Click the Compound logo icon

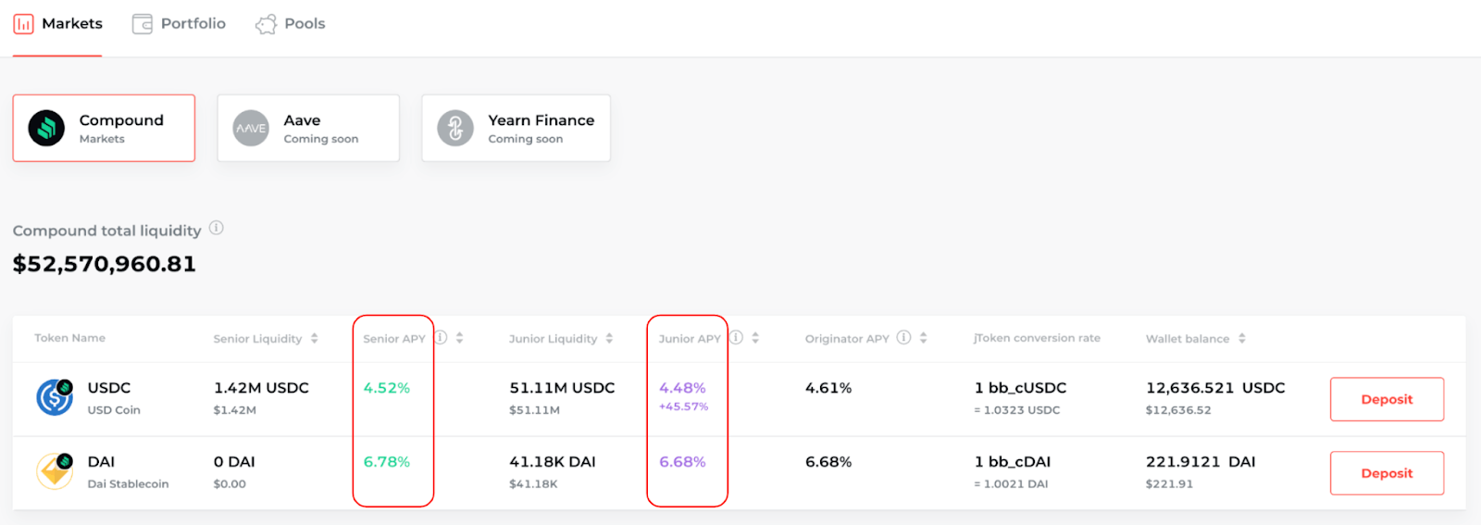click(46, 128)
